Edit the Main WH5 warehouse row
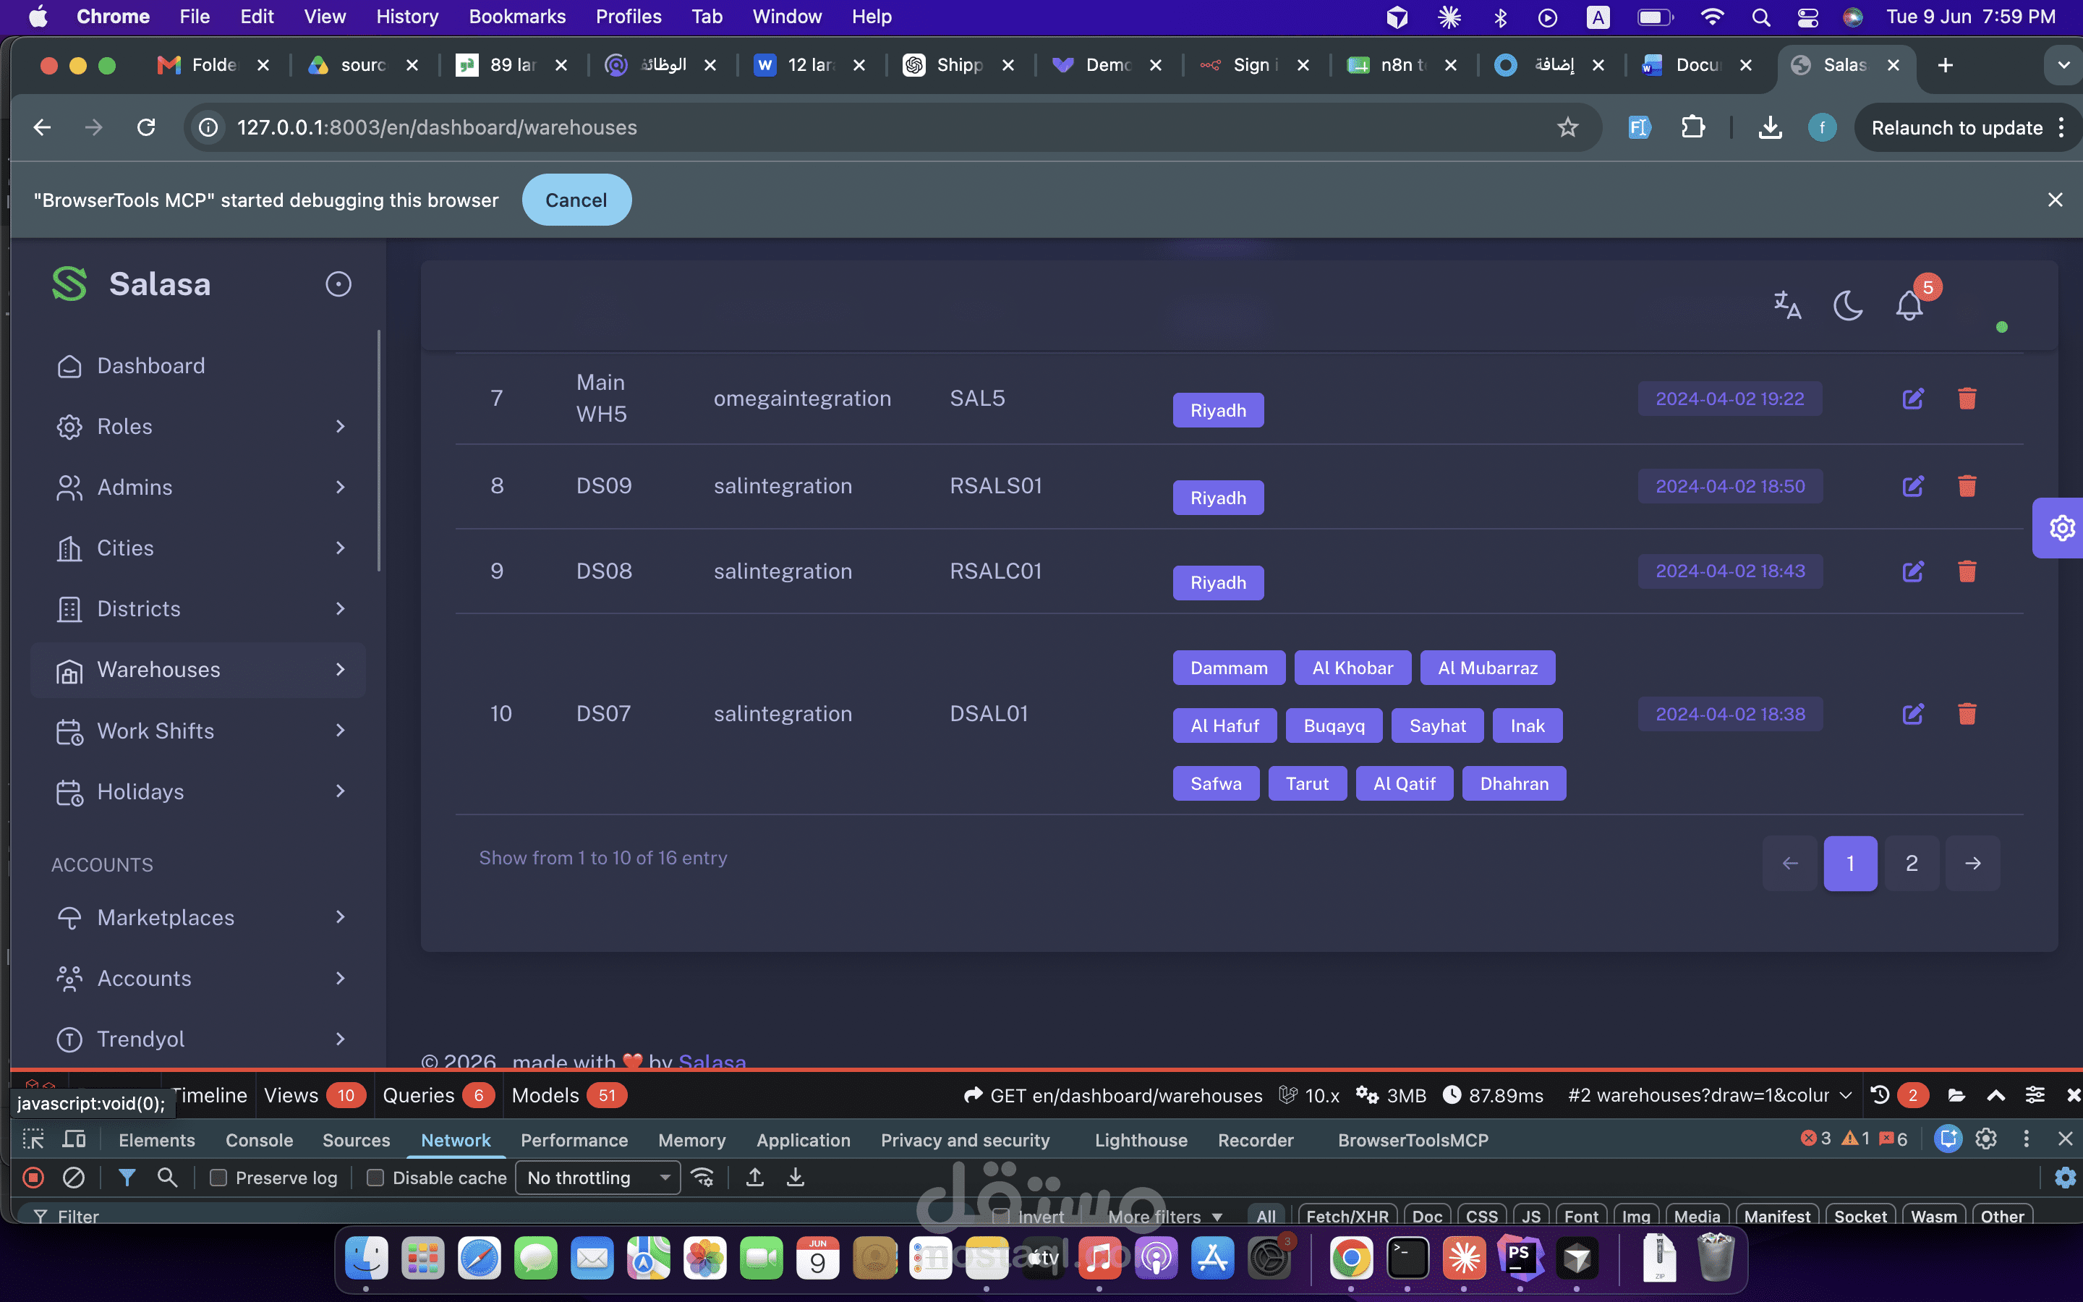This screenshot has height=1302, width=2083. (x=1912, y=399)
